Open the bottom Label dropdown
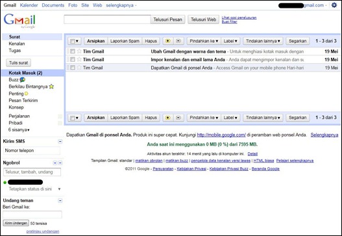This screenshot has height=236, width=342. [x=230, y=118]
